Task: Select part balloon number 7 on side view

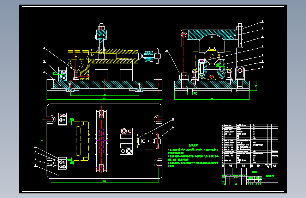Action: pos(263,61)
